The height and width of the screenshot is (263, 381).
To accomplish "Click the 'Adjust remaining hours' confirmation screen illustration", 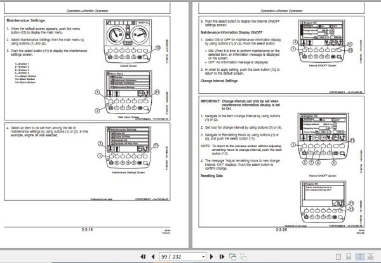I will tap(323, 201).
